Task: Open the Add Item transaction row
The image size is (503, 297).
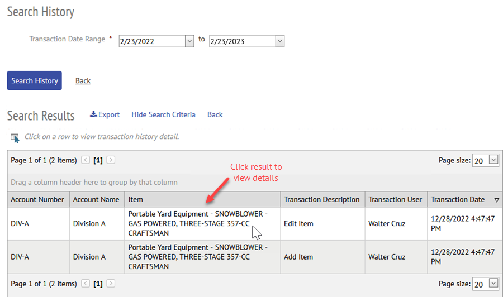Action: tap(255, 257)
